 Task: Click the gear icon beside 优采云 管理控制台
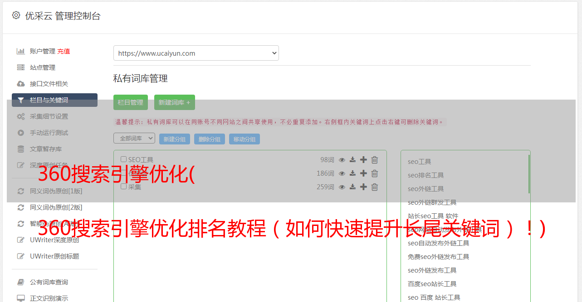pyautogui.click(x=16, y=15)
